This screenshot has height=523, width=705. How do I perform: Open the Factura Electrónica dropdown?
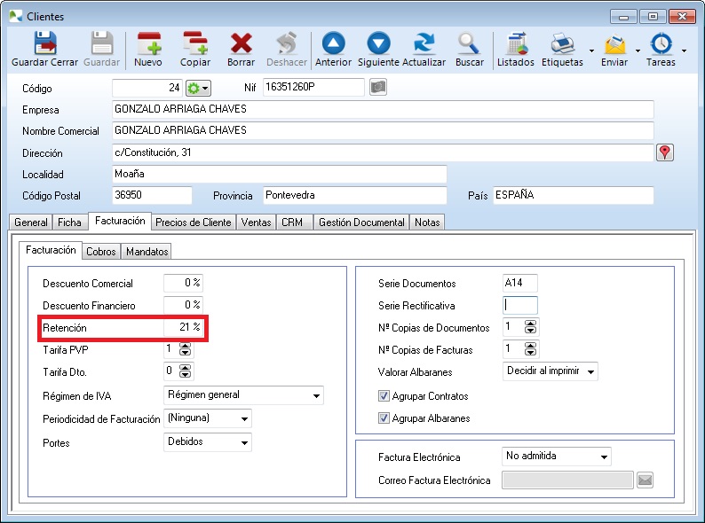point(604,457)
